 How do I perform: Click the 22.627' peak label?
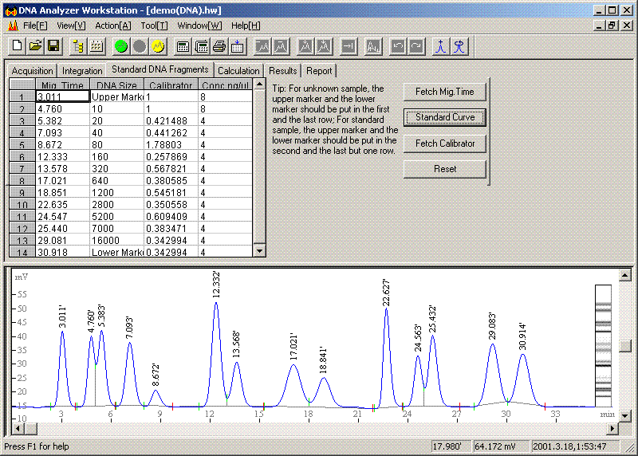(387, 293)
